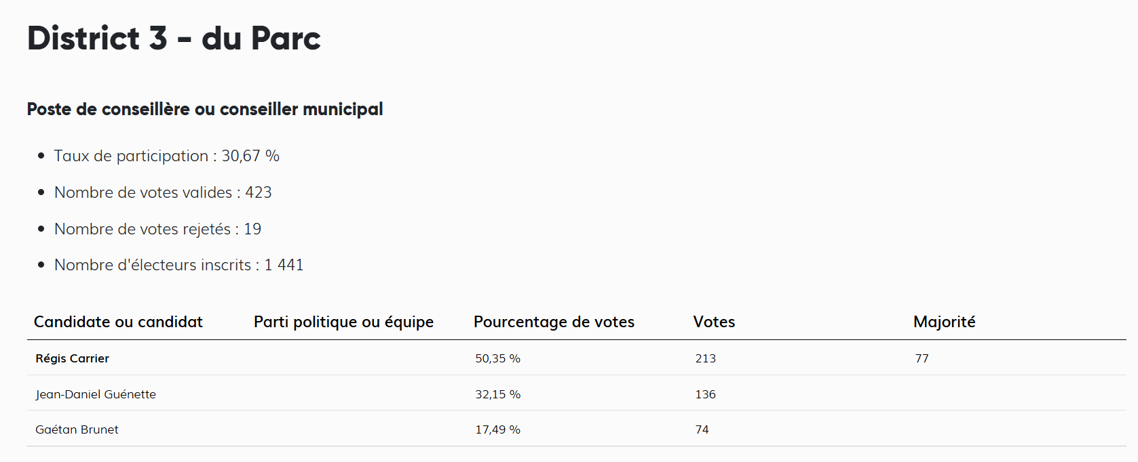Select the "Poste de conseillère ou conseiller municipal" subheading
1138x462 pixels.
point(205,109)
